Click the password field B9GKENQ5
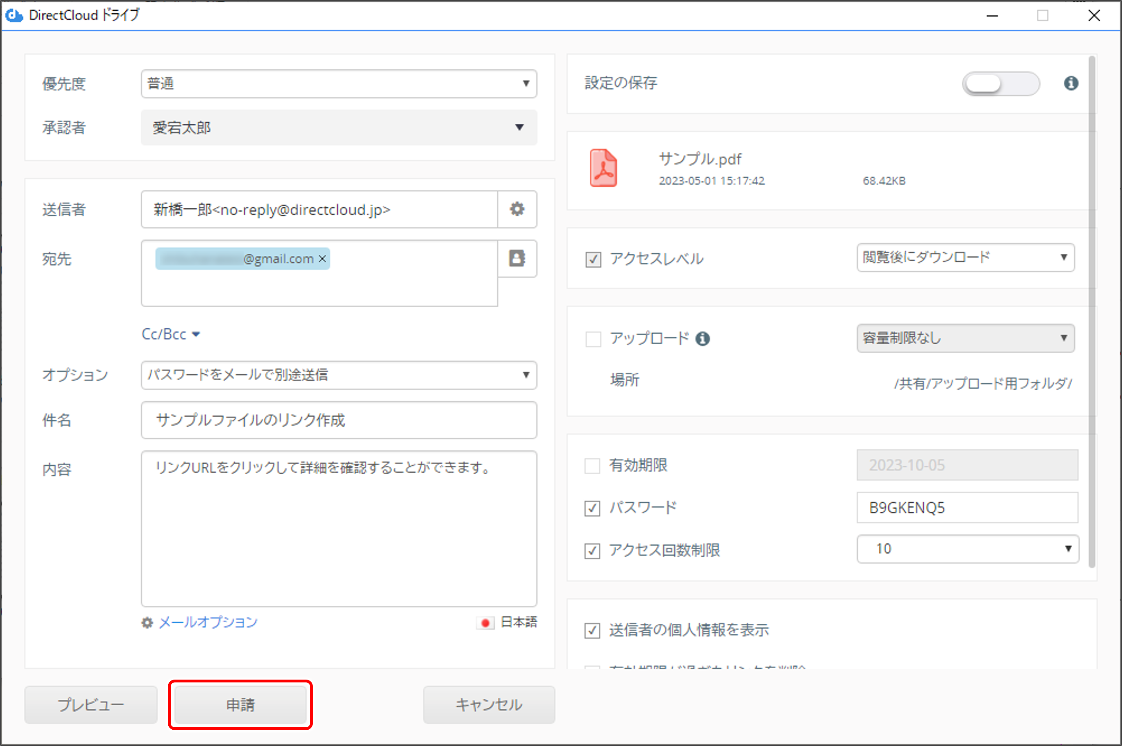The height and width of the screenshot is (746, 1122). (968, 508)
